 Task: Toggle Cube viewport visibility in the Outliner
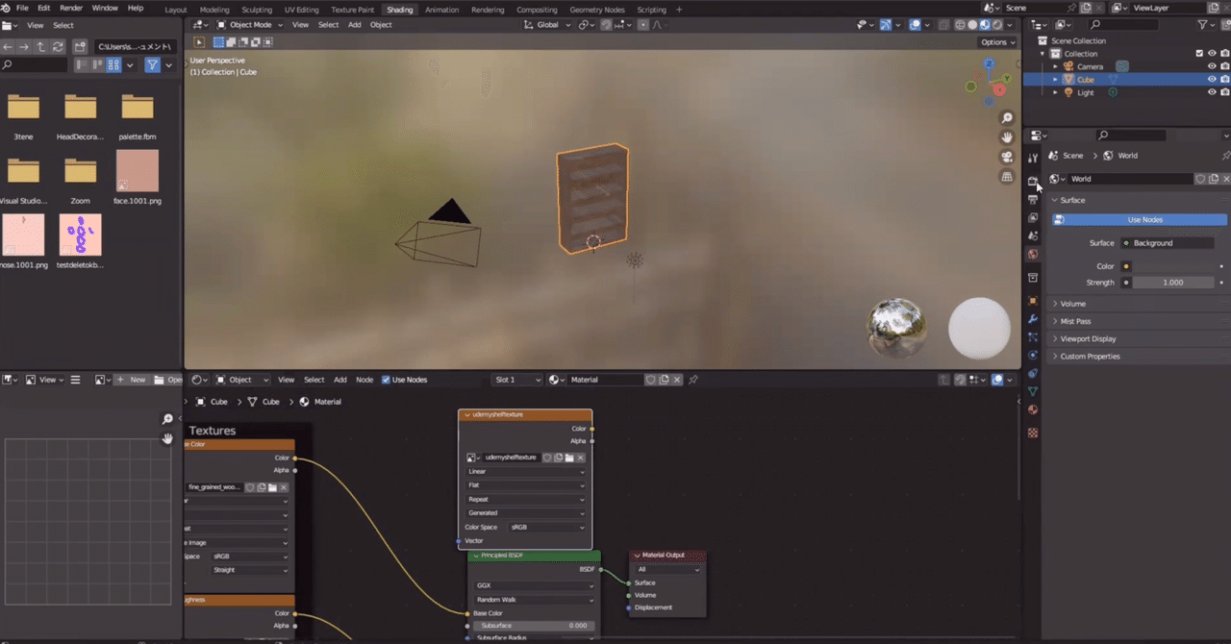coord(1212,79)
